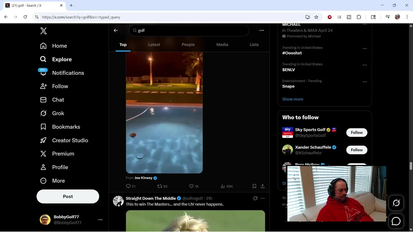This screenshot has height=232, width=413.
Task: Switch to the Latest tab
Action: (154, 44)
